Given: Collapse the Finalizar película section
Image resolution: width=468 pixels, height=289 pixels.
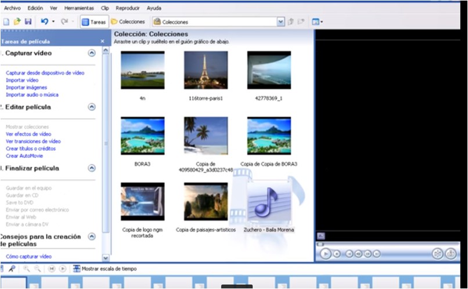Looking at the screenshot, I should click(x=92, y=168).
